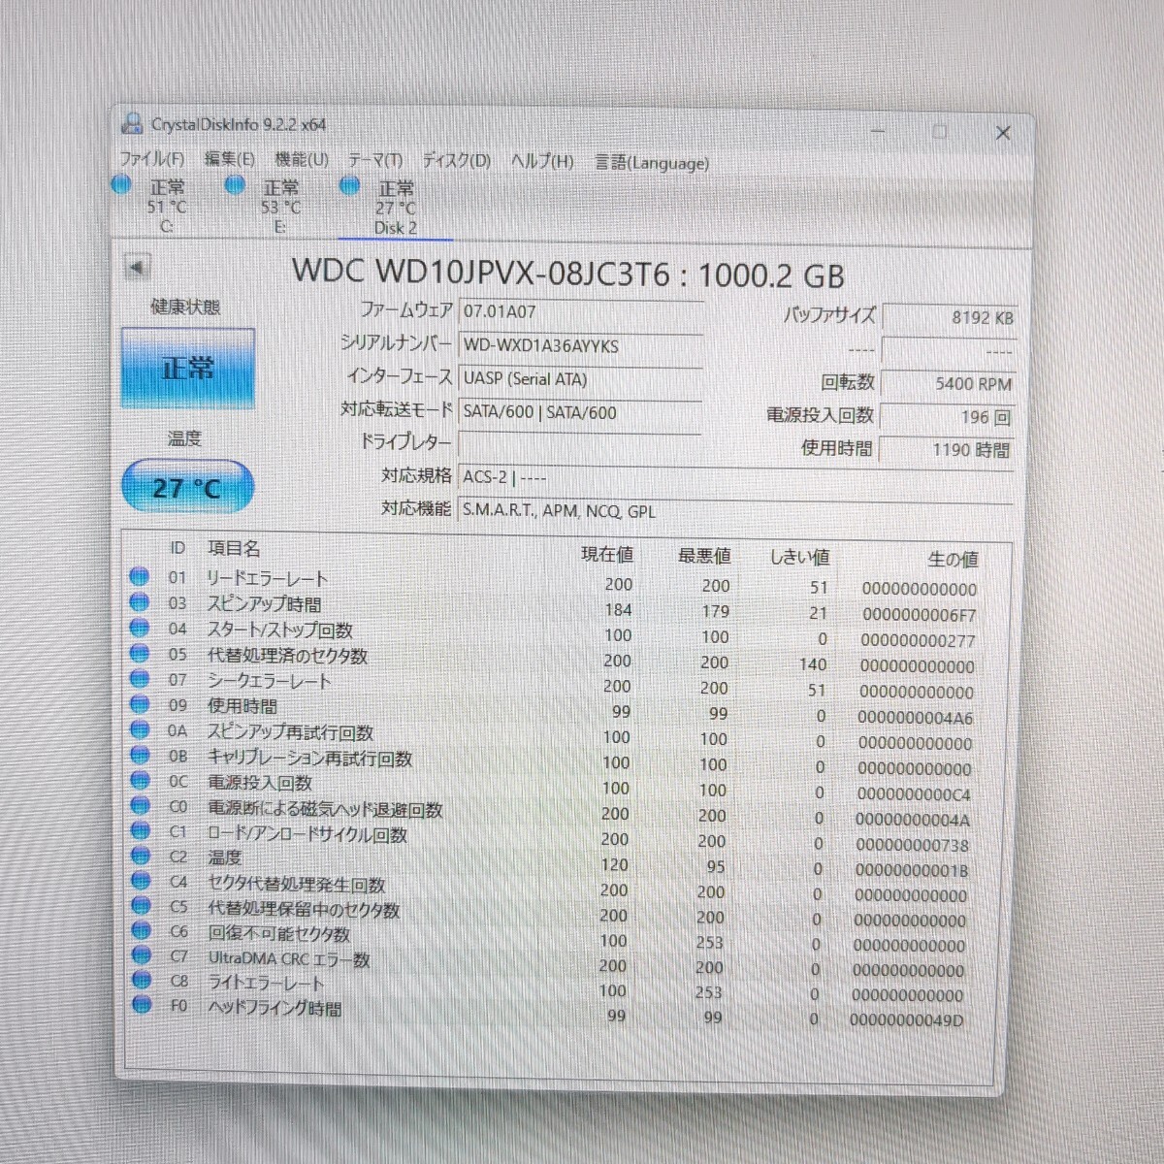This screenshot has width=1164, height=1164.
Task: Click status icon of C0 電源断による磁気ヘッド退避回数 row
Action: [x=140, y=805]
